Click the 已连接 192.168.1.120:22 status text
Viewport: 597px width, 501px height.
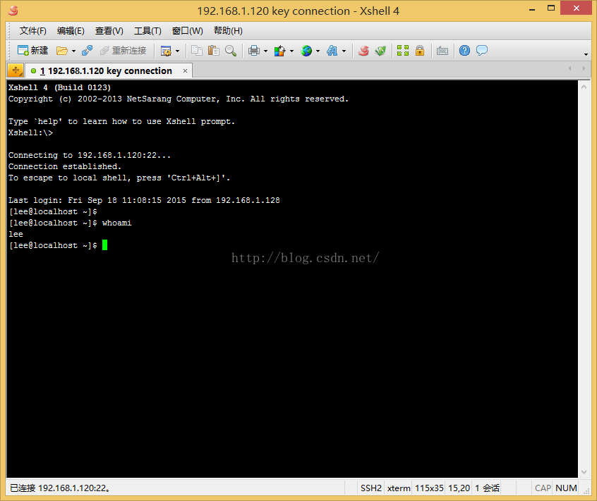pyautogui.click(x=60, y=488)
